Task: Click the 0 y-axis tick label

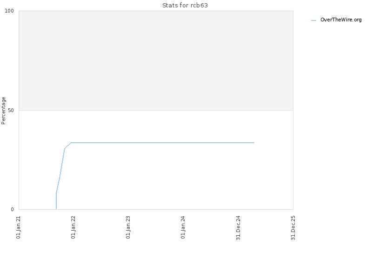Action: [13, 209]
